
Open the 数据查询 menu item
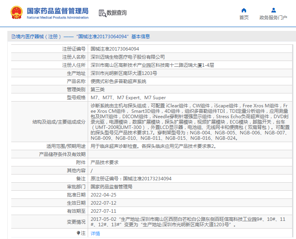tap(117, 13)
